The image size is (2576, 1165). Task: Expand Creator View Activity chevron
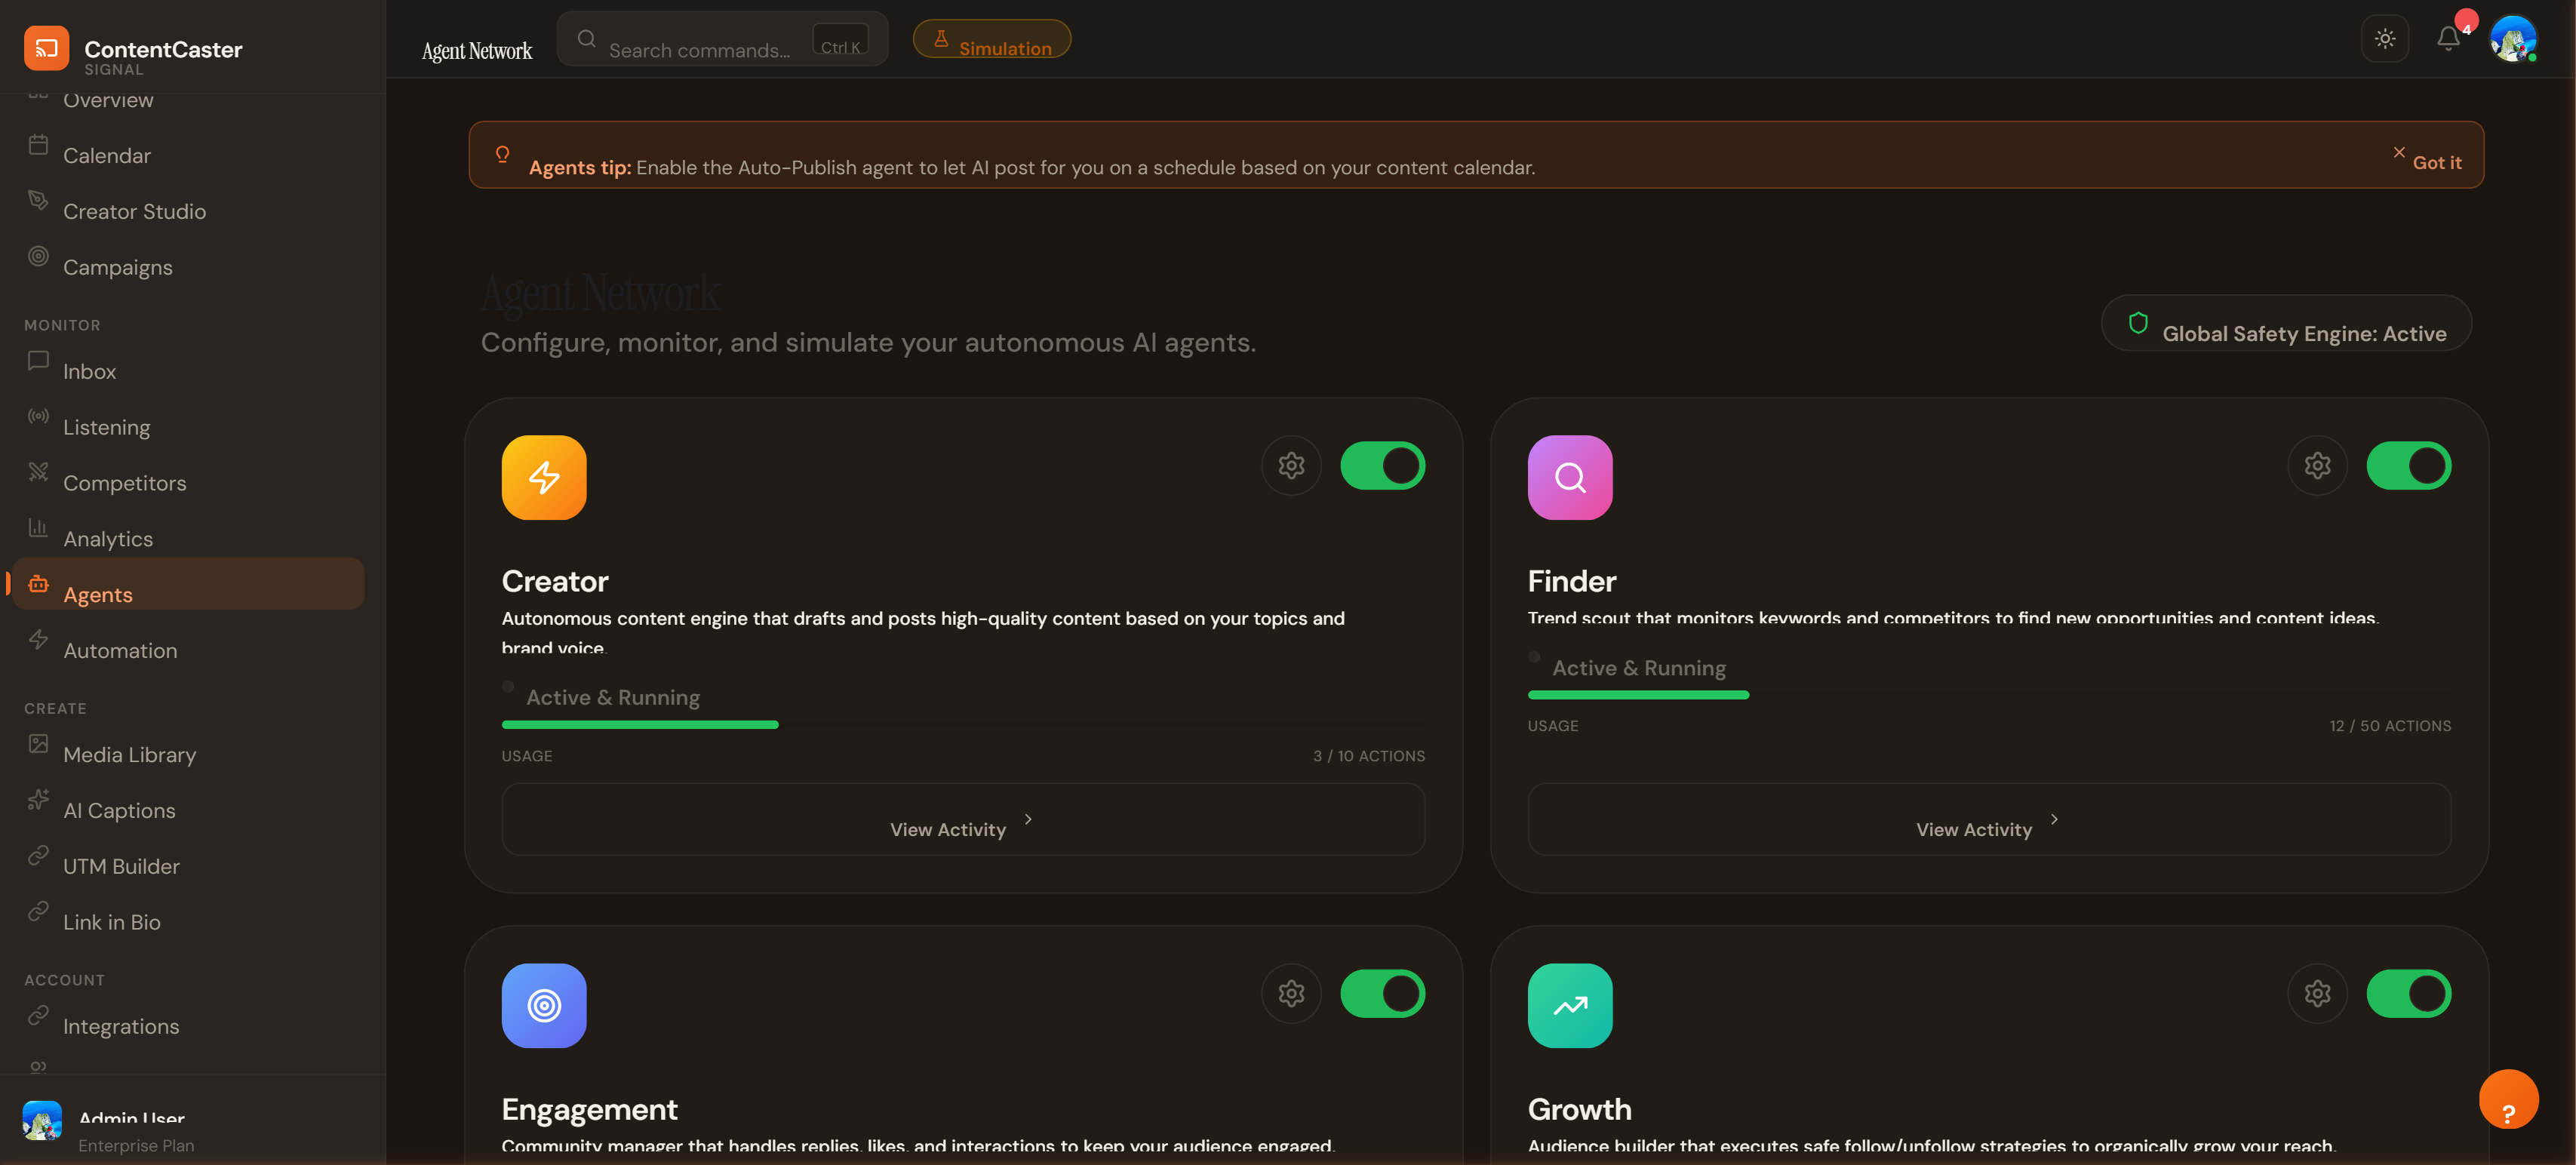[x=1028, y=820]
